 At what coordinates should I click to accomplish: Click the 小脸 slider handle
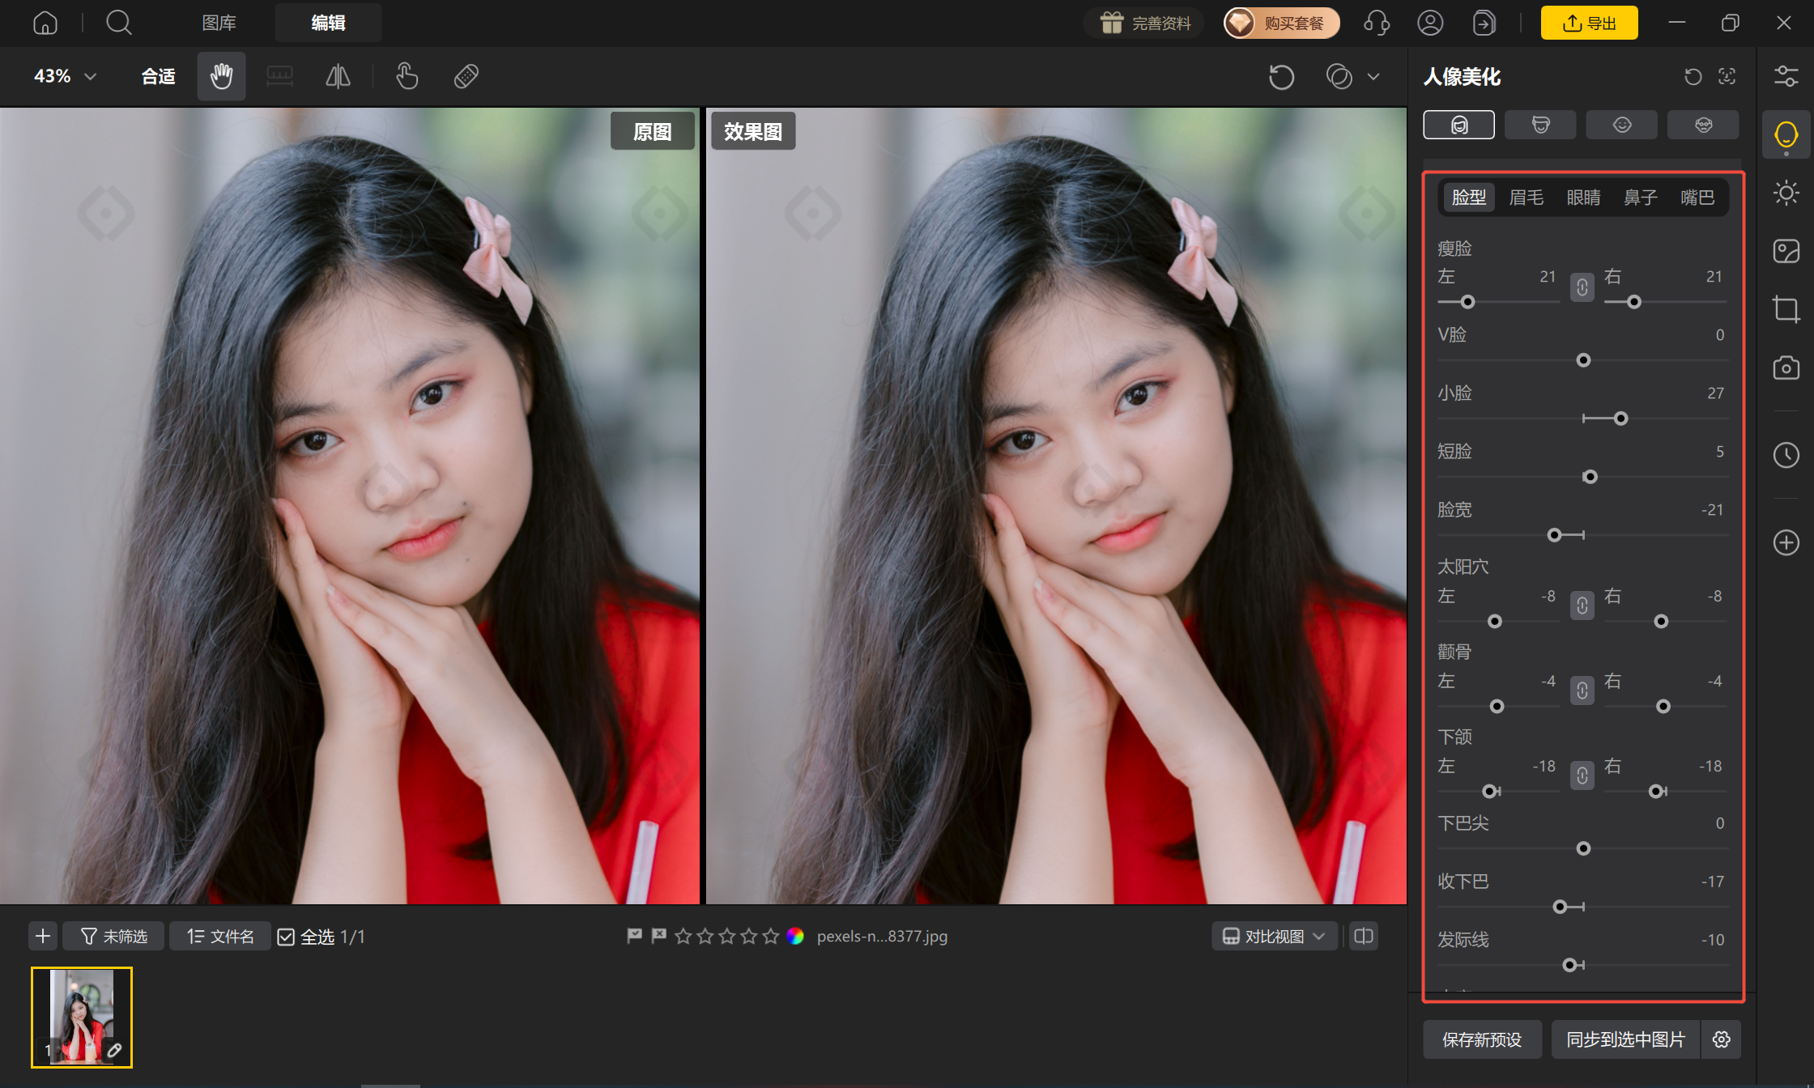[1620, 419]
